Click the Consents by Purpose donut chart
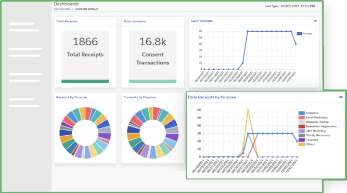 [x=153, y=133]
